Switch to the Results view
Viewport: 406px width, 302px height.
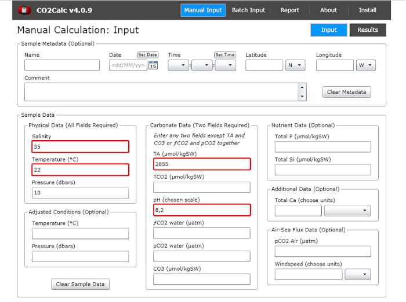point(367,30)
